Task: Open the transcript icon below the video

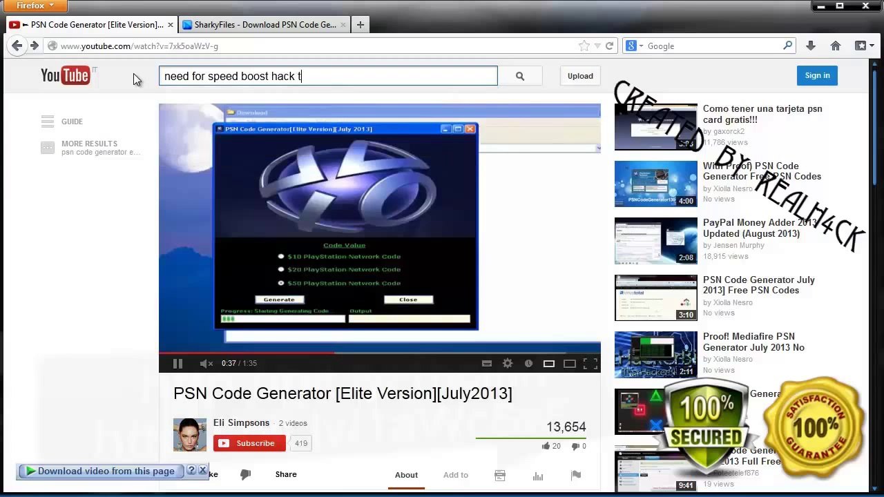Action: click(500, 475)
